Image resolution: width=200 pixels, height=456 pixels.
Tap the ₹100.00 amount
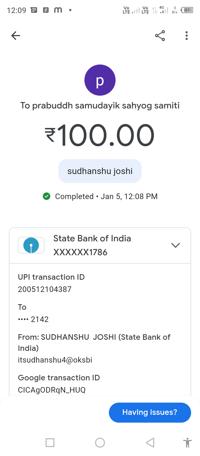[x=99, y=135]
